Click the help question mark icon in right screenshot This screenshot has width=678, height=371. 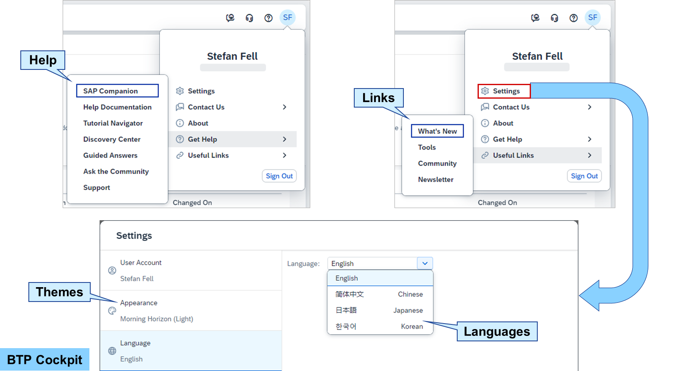coord(573,18)
